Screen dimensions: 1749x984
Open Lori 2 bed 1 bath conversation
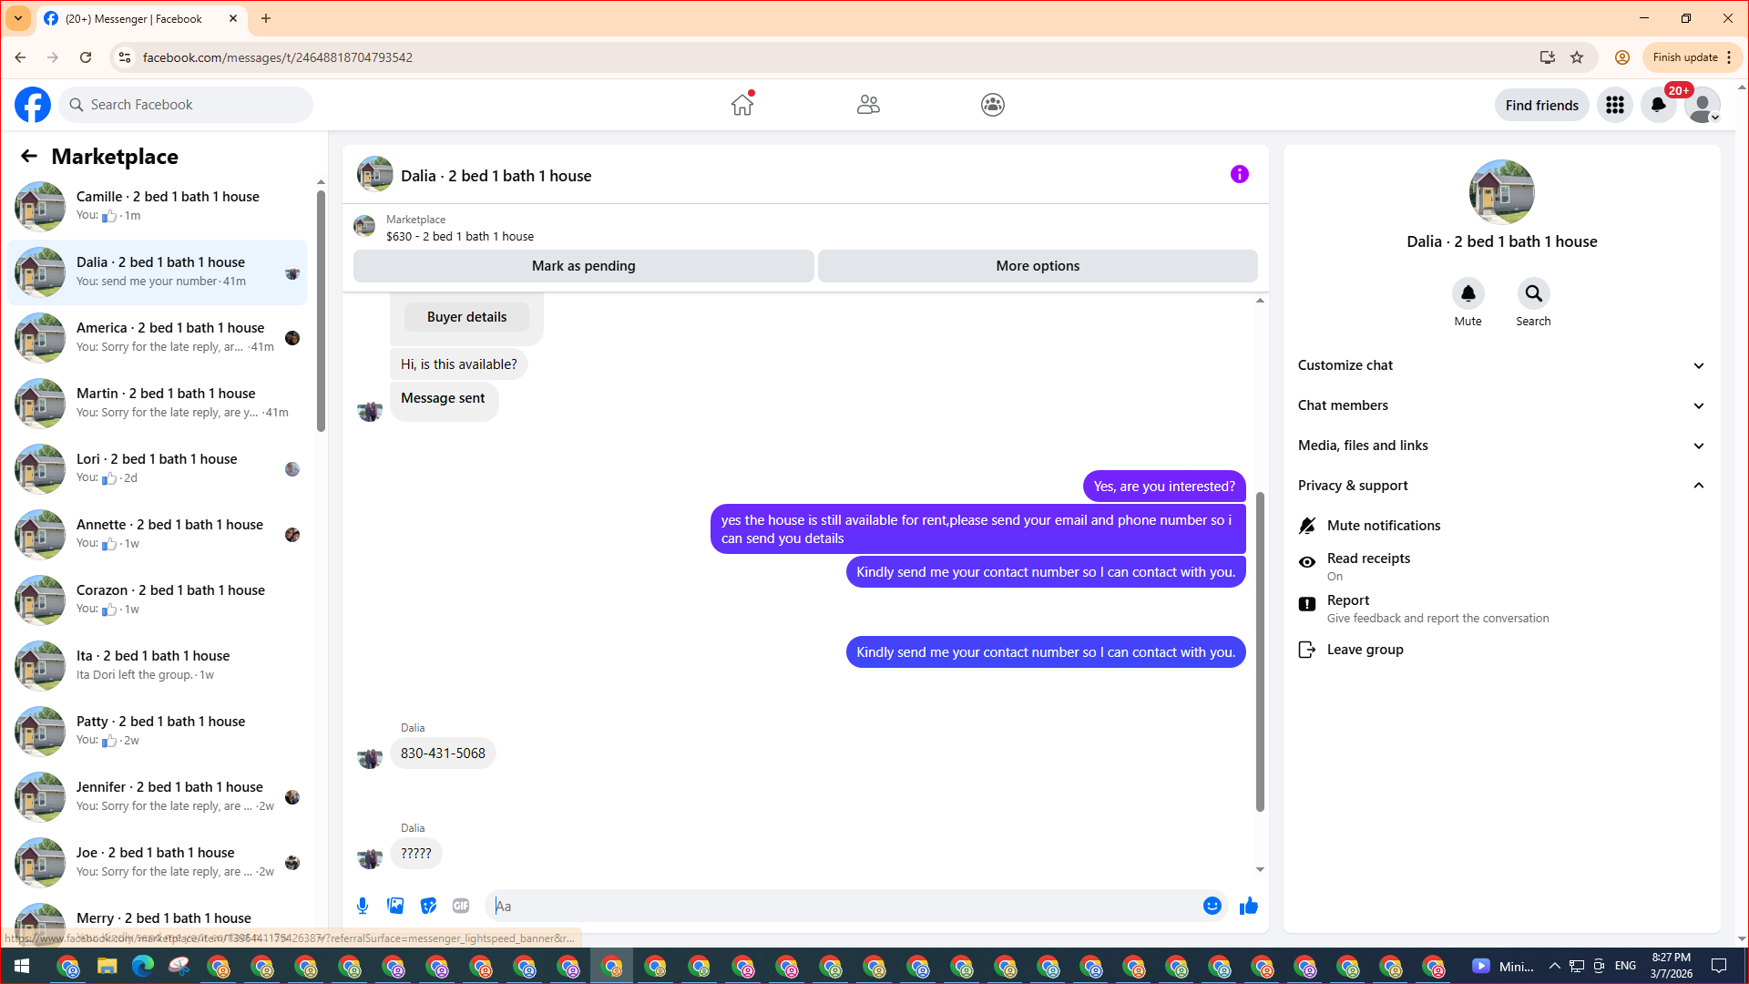coord(157,468)
